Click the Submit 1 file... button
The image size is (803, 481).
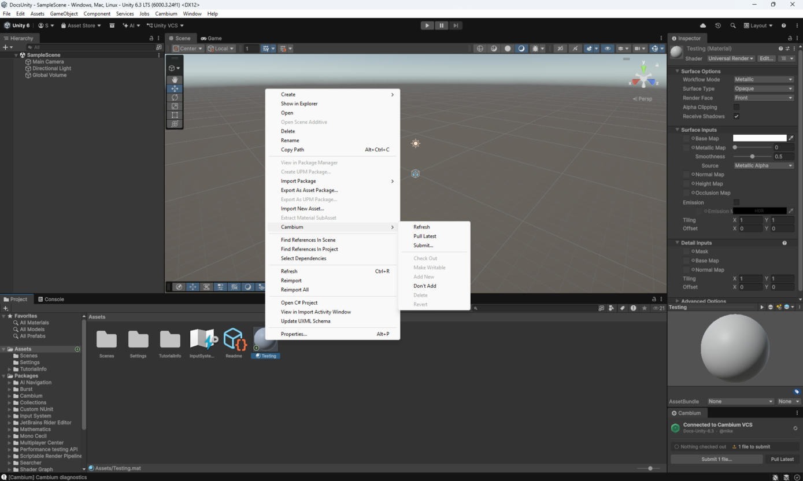tap(716, 459)
